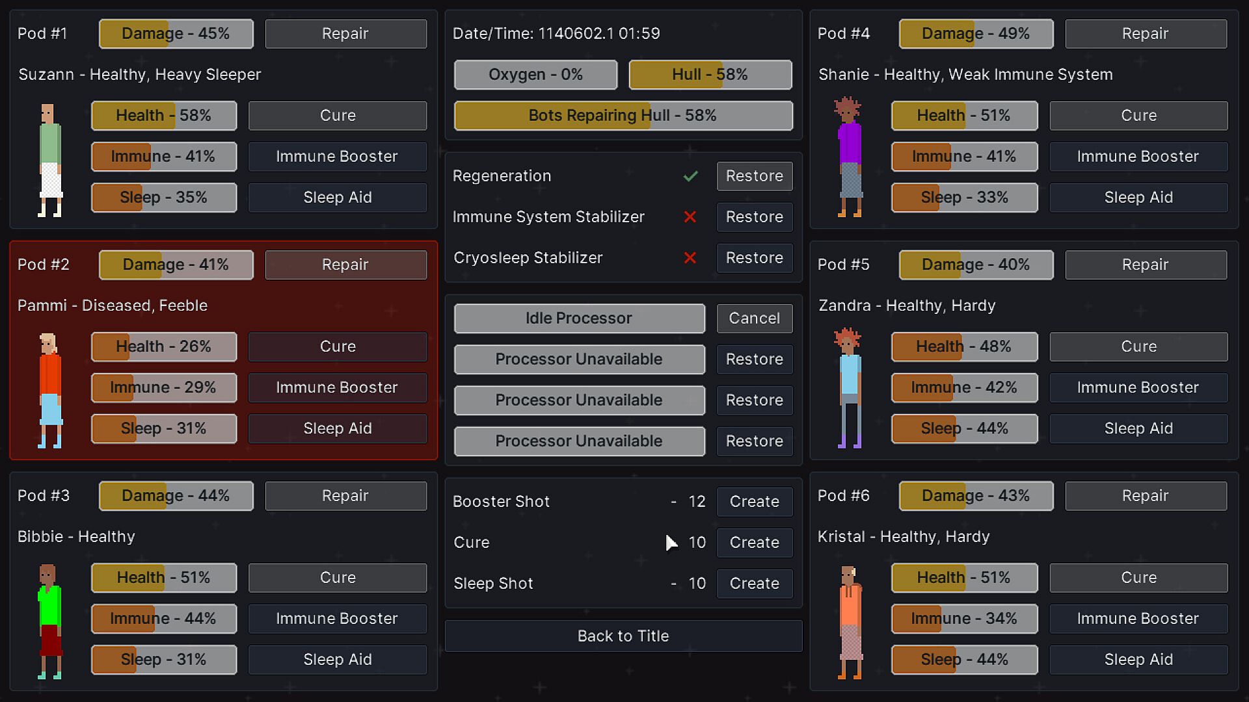The image size is (1249, 702).
Task: Apply Immune Booster to Kristal
Action: (x=1138, y=619)
